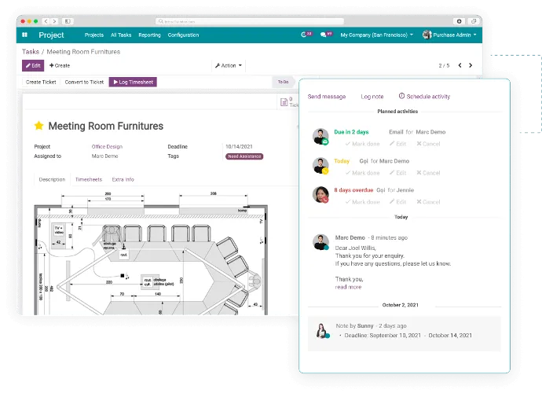The width and height of the screenshot is (542, 393).
Task: Cancel the 8 days overdue activity
Action: click(x=428, y=202)
